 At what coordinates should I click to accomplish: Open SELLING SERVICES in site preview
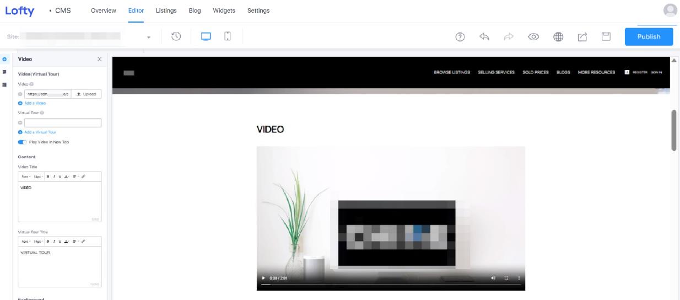pos(496,72)
